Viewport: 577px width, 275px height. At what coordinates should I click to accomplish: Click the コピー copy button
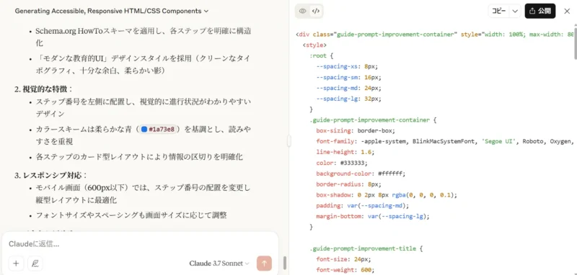click(x=498, y=11)
